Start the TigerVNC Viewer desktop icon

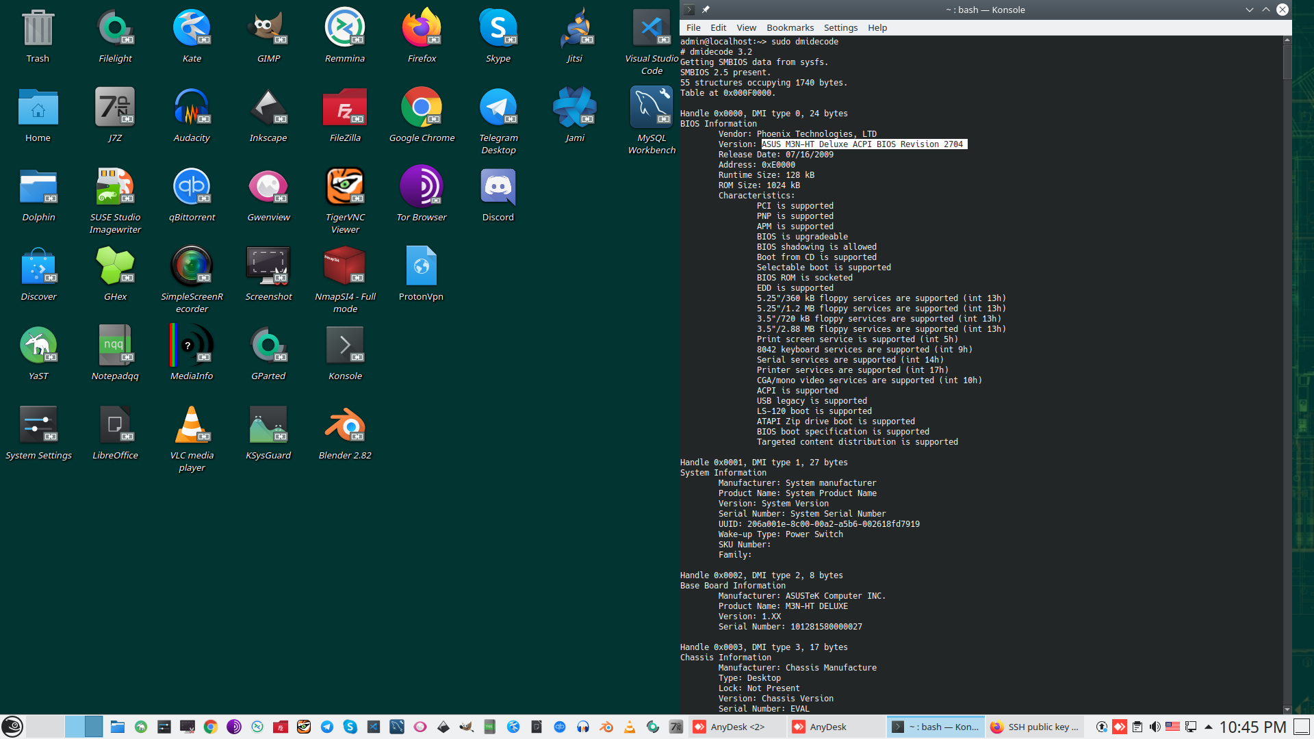point(345,187)
